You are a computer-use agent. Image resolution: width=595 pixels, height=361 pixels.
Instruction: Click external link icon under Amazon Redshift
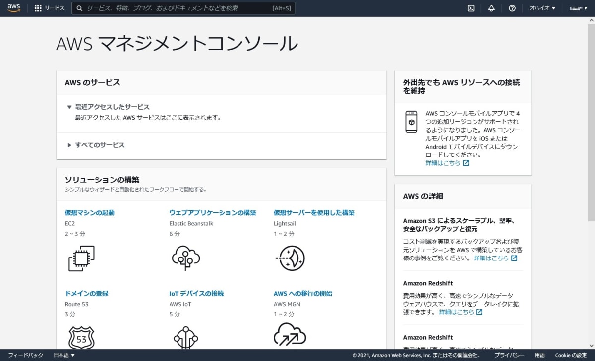tap(479, 312)
